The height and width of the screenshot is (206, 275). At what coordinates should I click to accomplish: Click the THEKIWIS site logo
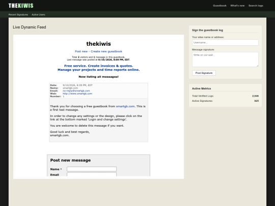[x=21, y=6]
